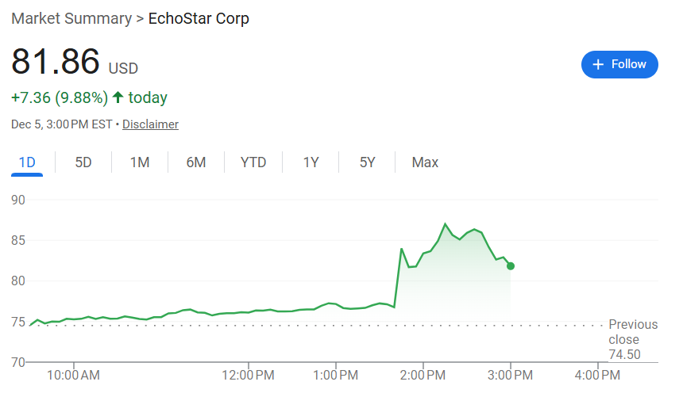This screenshot has width=683, height=397.
Task: Select the 1D time range tab
Action: coord(27,162)
